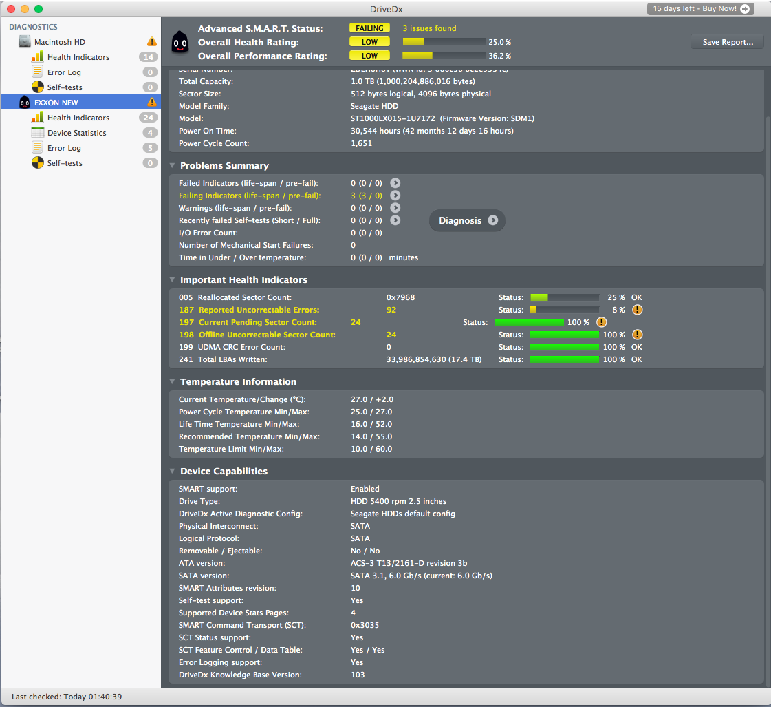The width and height of the screenshot is (771, 707).
Task: Click the green maximize window button
Action: click(39, 9)
